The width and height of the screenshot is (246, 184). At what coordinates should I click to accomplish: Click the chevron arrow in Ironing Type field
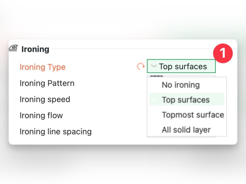pyautogui.click(x=154, y=66)
